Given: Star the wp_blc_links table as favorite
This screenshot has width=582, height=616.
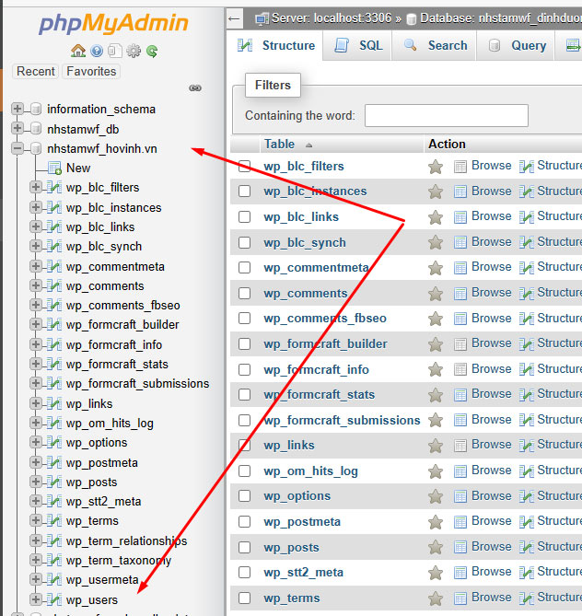Looking at the screenshot, I should [x=436, y=217].
